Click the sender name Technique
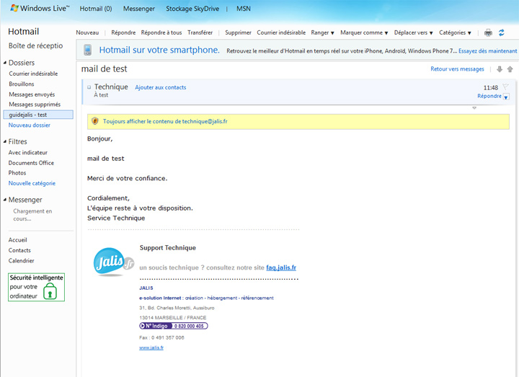The width and height of the screenshot is (519, 377). (111, 87)
